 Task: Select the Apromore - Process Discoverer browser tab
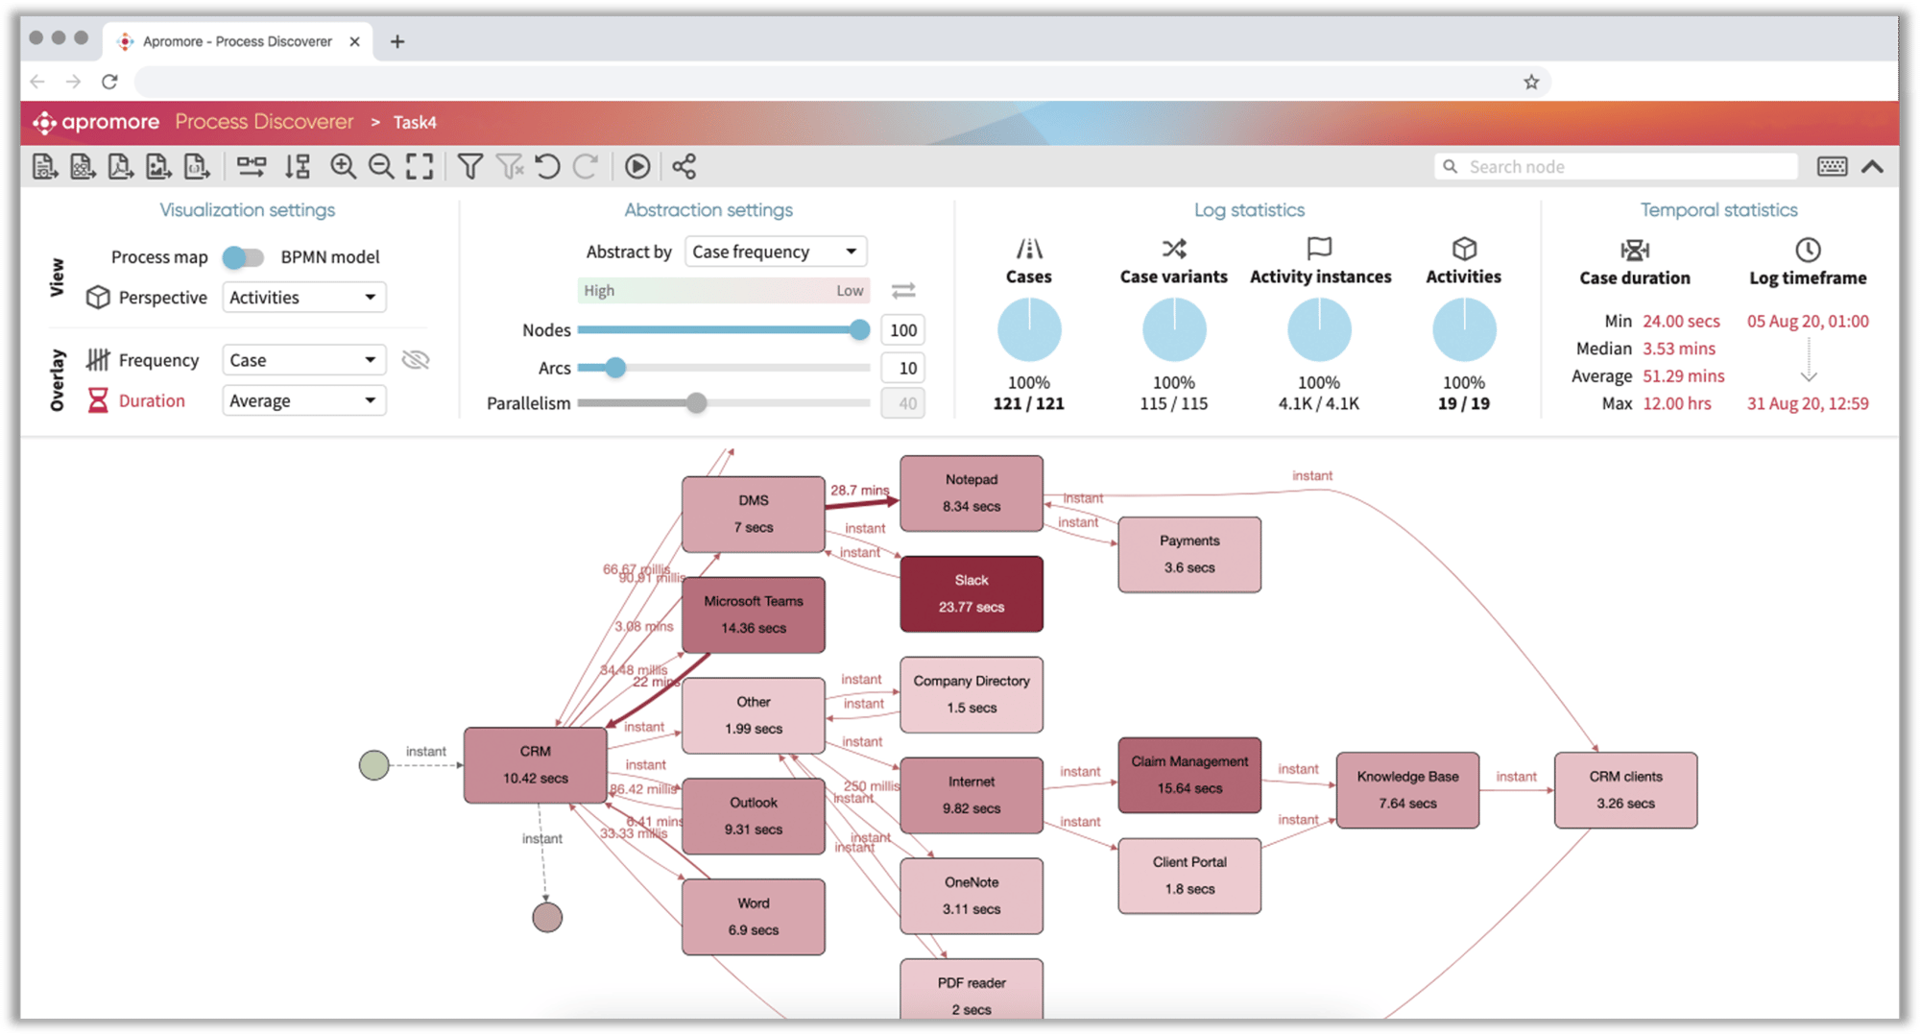click(237, 41)
